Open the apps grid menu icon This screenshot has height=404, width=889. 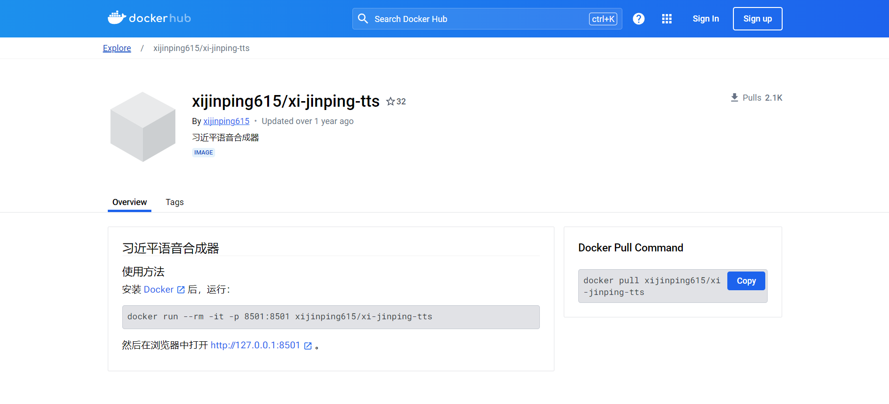(666, 19)
